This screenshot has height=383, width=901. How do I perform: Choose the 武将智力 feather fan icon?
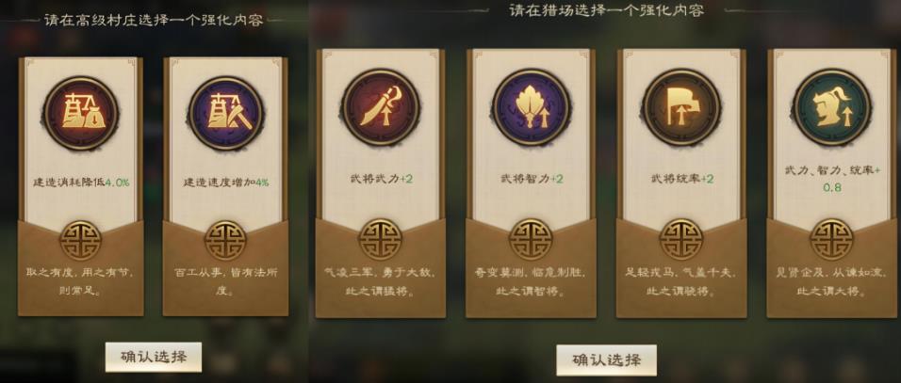click(531, 107)
